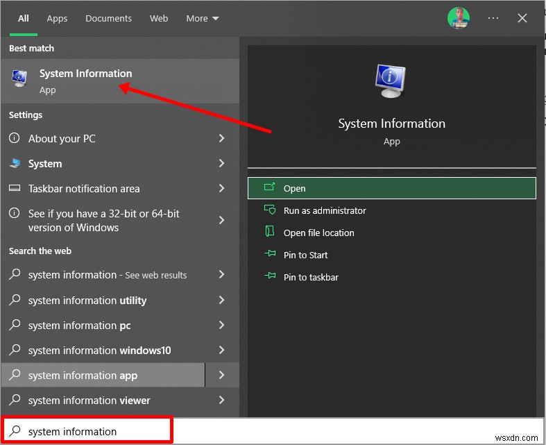Expand the About your PC chevron
Image resolution: width=546 pixels, height=445 pixels.
[221, 138]
